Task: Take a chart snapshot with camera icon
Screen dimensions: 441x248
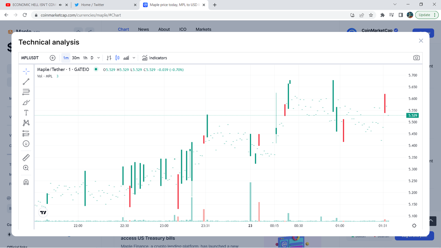Action: [416, 58]
